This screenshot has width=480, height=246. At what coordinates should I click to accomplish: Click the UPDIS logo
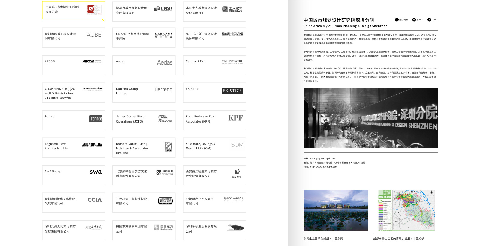(x=163, y=9)
